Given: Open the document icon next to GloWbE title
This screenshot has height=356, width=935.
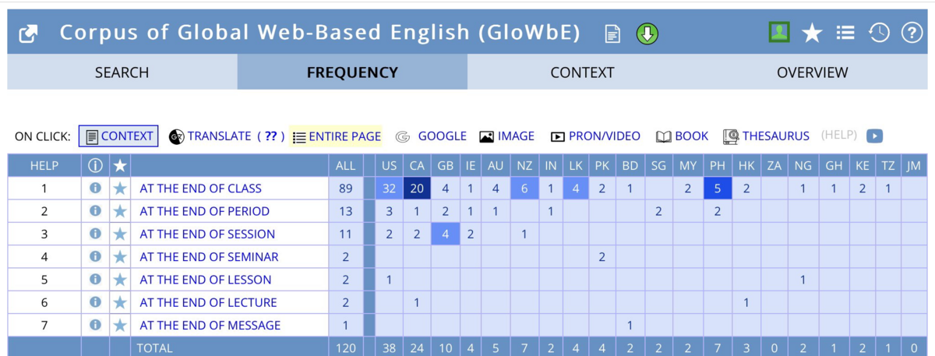Looking at the screenshot, I should point(613,33).
